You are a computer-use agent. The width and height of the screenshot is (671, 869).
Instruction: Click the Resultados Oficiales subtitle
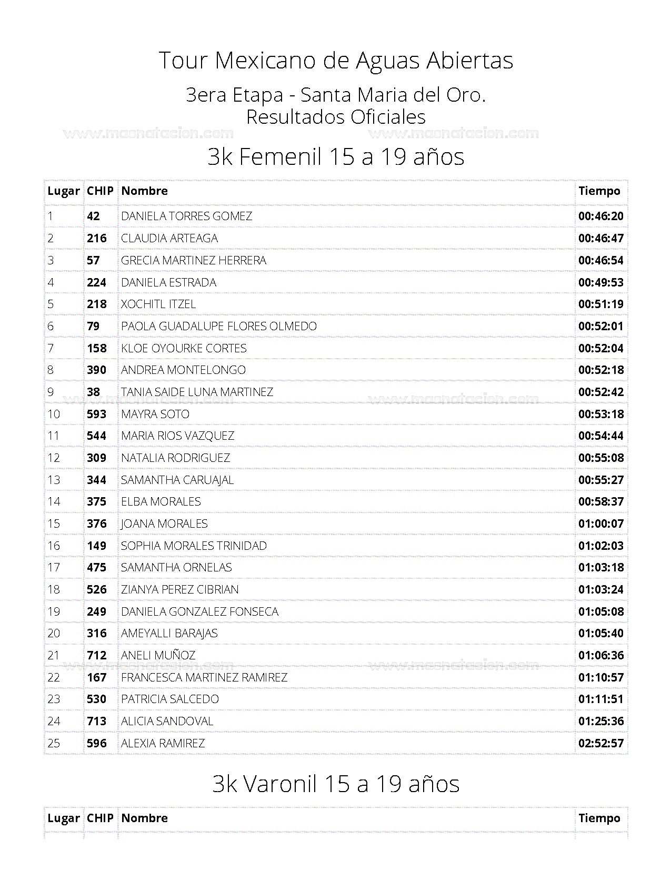click(x=336, y=117)
